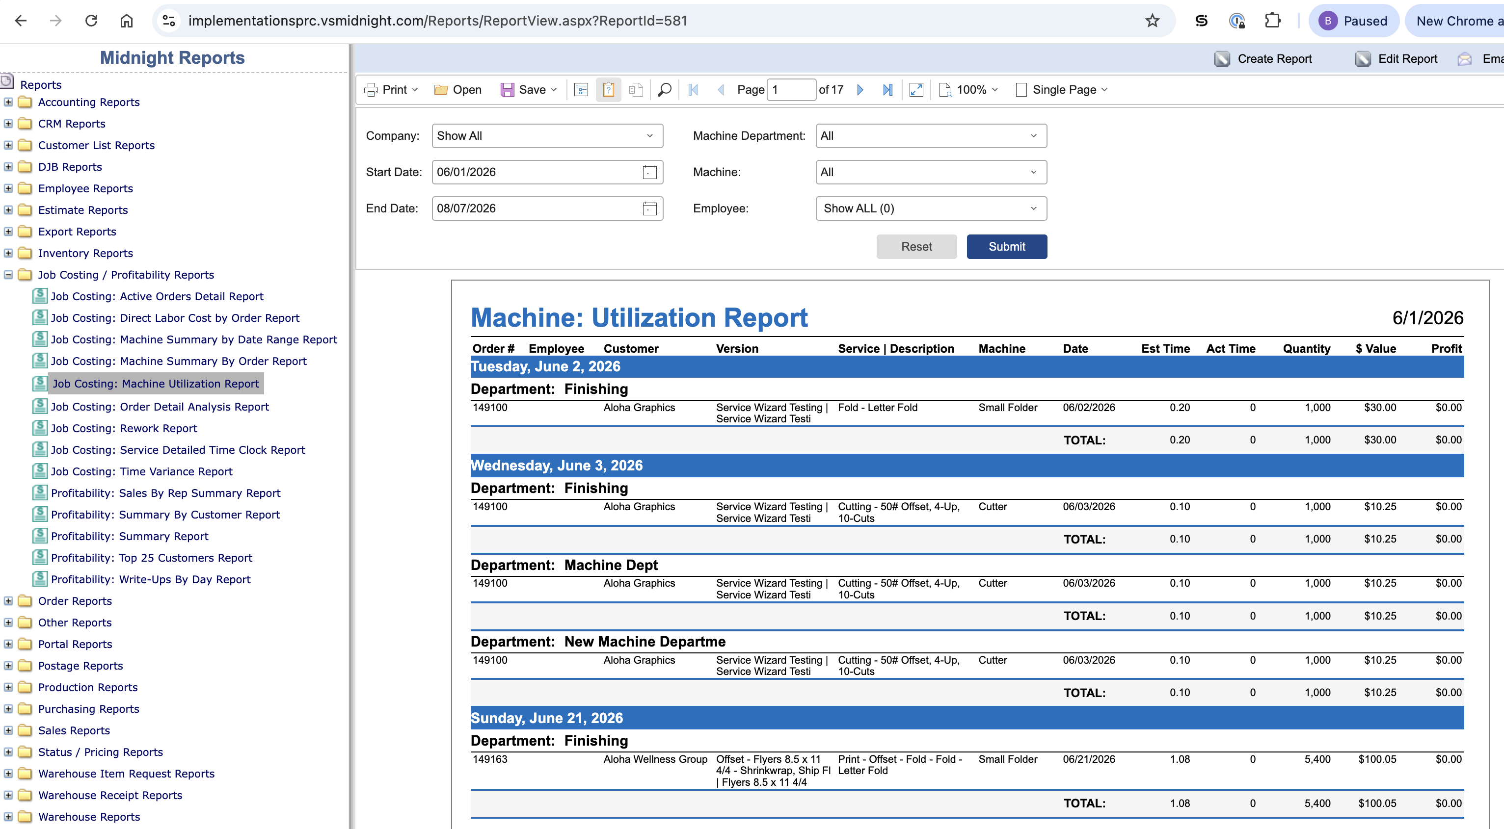
Task: Click the page number input field
Action: tap(791, 90)
